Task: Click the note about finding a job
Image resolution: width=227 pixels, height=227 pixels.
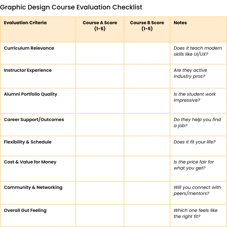Action: (x=197, y=123)
